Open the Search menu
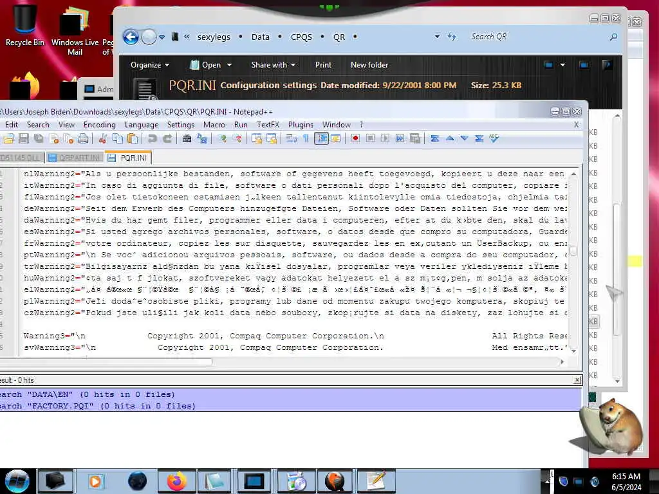Viewport: 659px width, 494px height. (38, 125)
